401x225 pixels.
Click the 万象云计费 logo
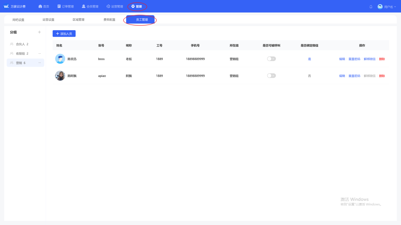point(15,6)
